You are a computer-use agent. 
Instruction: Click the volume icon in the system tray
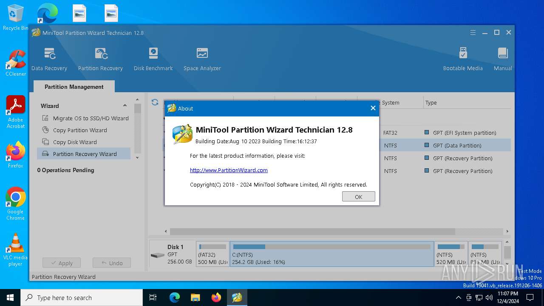click(x=489, y=297)
